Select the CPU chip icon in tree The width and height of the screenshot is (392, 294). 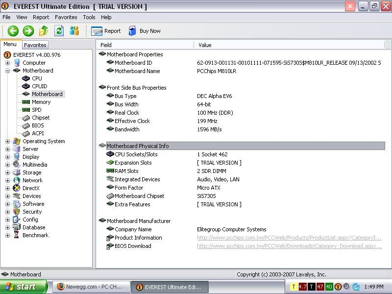26,78
